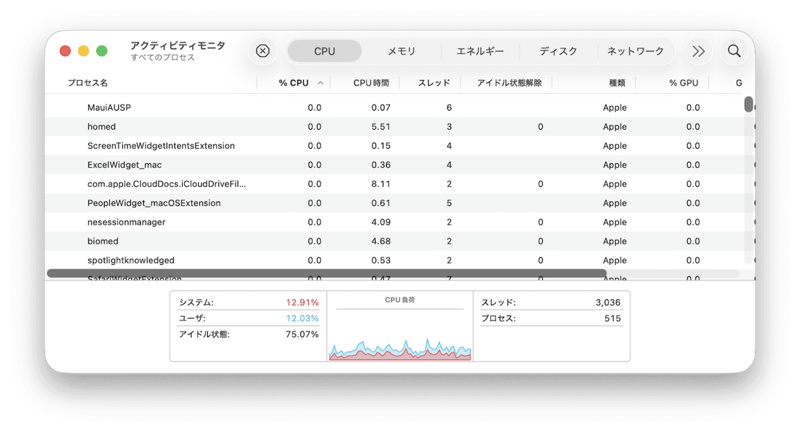Click CPU time value 8.11
This screenshot has height=432, width=800.
(380, 184)
